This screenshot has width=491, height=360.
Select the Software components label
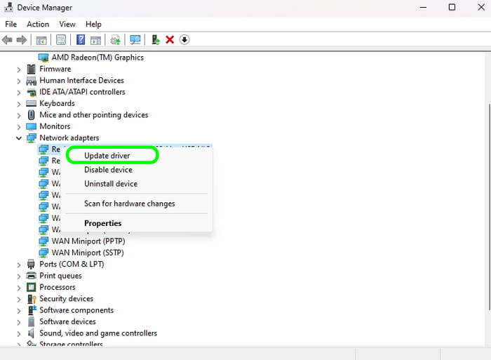(x=76, y=310)
